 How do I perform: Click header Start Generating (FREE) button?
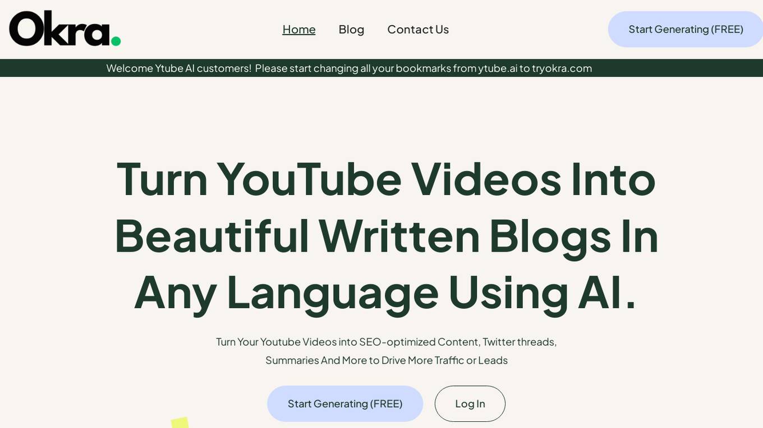686,29
